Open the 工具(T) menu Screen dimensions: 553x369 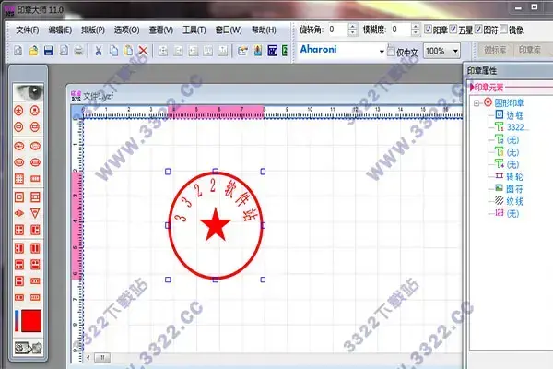tap(194, 30)
